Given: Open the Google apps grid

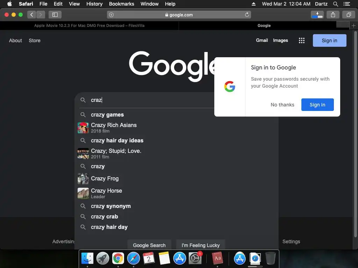Looking at the screenshot, I should pos(302,40).
